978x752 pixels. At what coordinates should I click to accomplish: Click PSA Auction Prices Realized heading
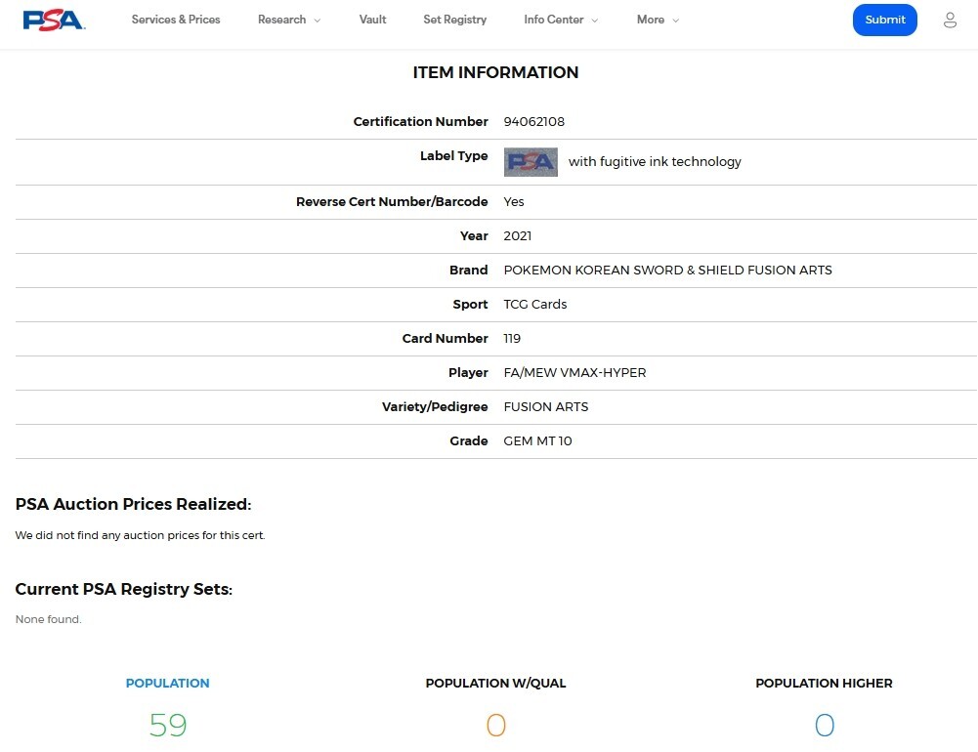click(x=133, y=504)
